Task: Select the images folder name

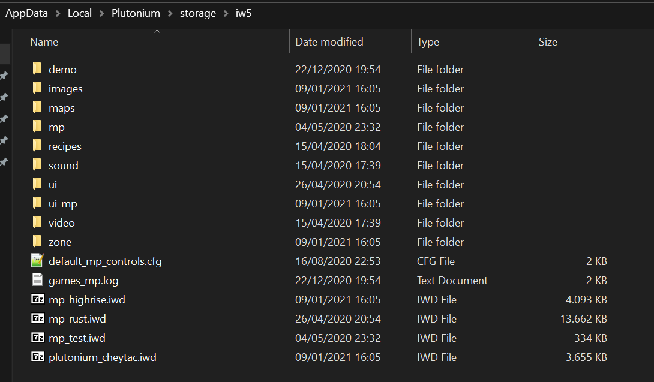Action: (x=65, y=88)
